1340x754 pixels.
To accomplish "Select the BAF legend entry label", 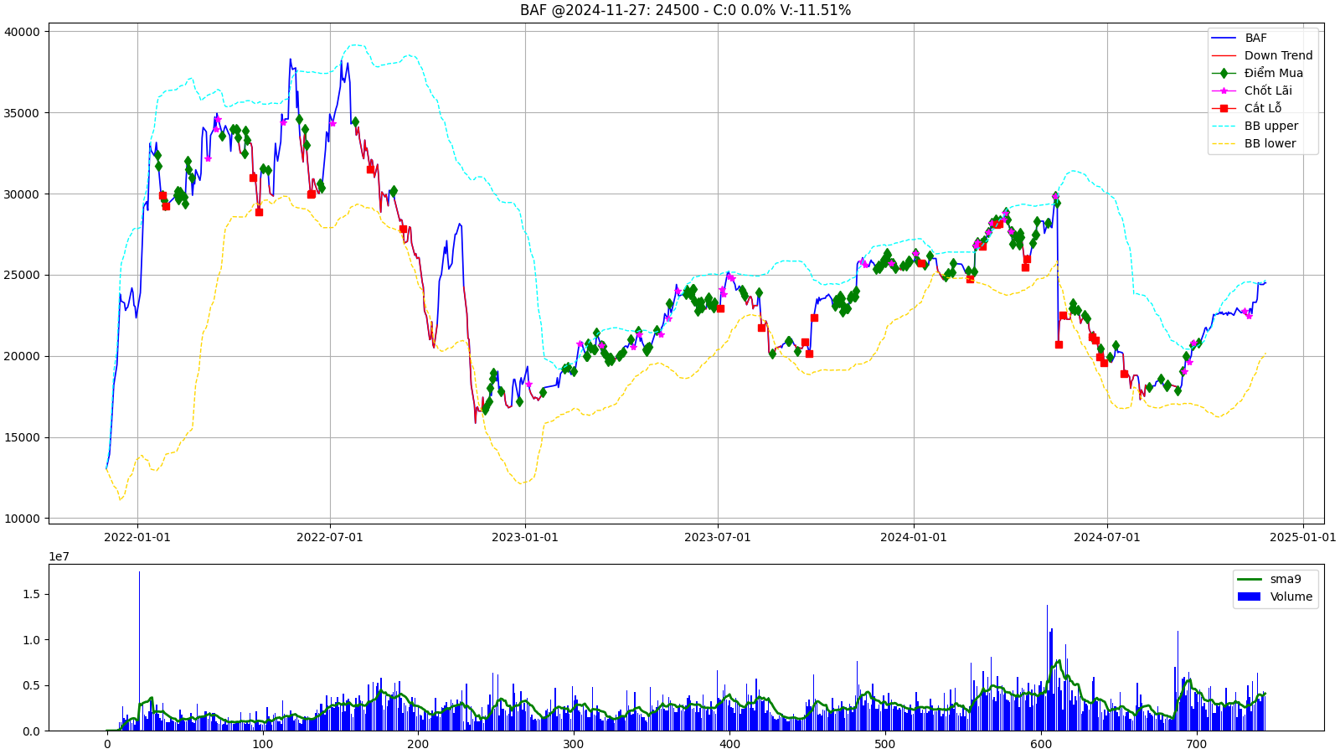I will tap(1255, 38).
